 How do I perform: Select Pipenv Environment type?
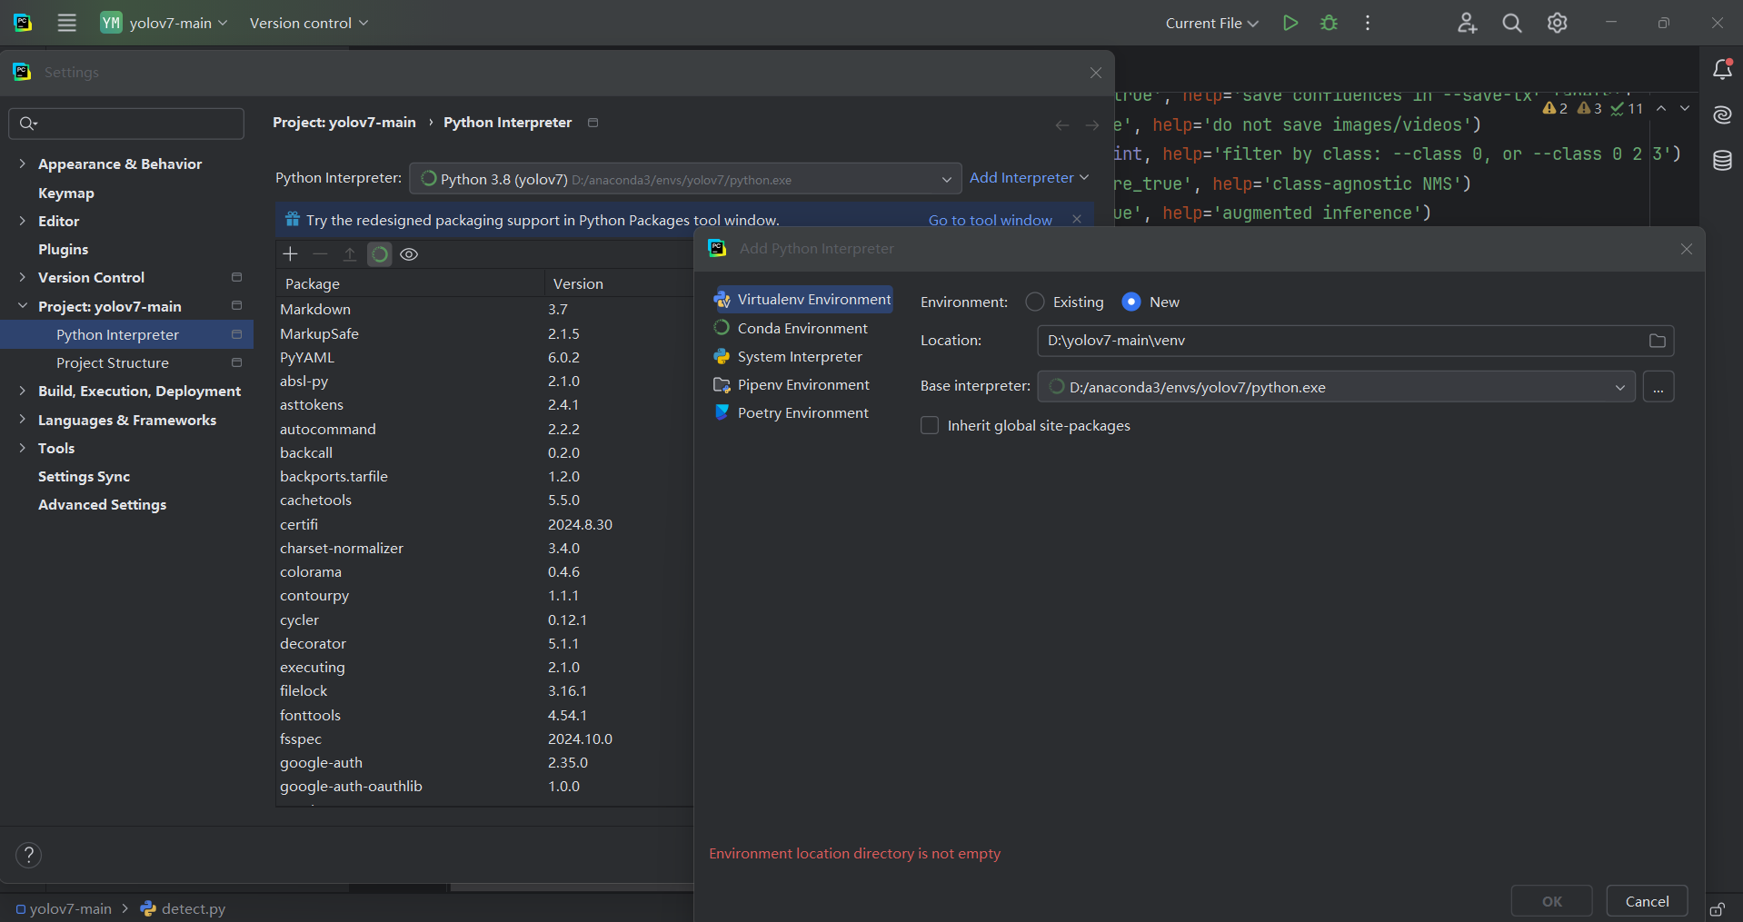[802, 384]
